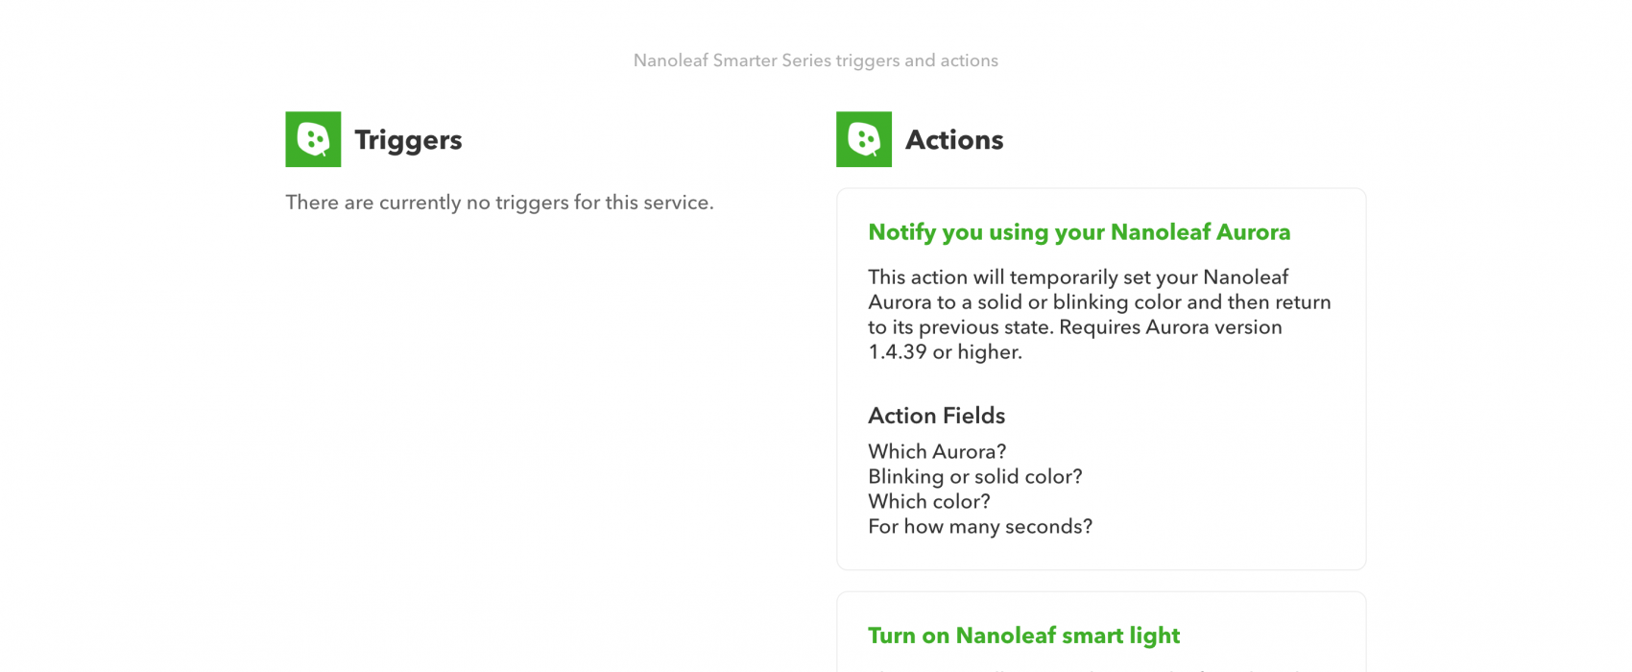The image size is (1632, 672).
Task: Select the Triggers section heading
Action: 408,140
